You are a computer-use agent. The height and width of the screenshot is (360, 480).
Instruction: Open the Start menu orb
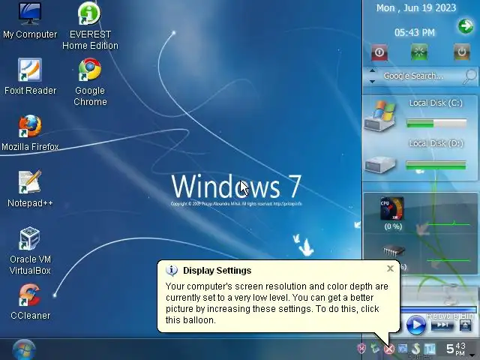coord(24,349)
